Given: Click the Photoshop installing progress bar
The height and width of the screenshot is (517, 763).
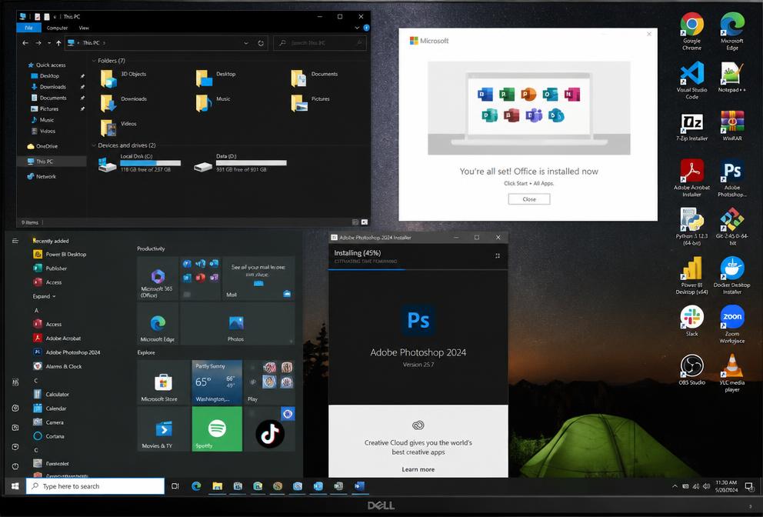Looking at the screenshot, I should 418,269.
